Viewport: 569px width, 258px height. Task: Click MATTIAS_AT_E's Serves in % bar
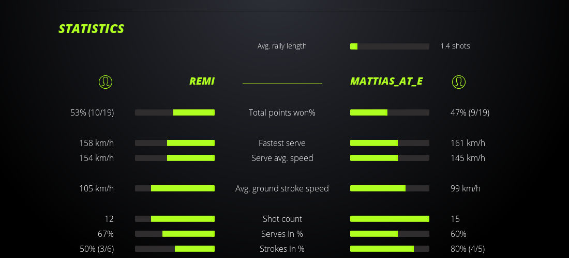390,234
